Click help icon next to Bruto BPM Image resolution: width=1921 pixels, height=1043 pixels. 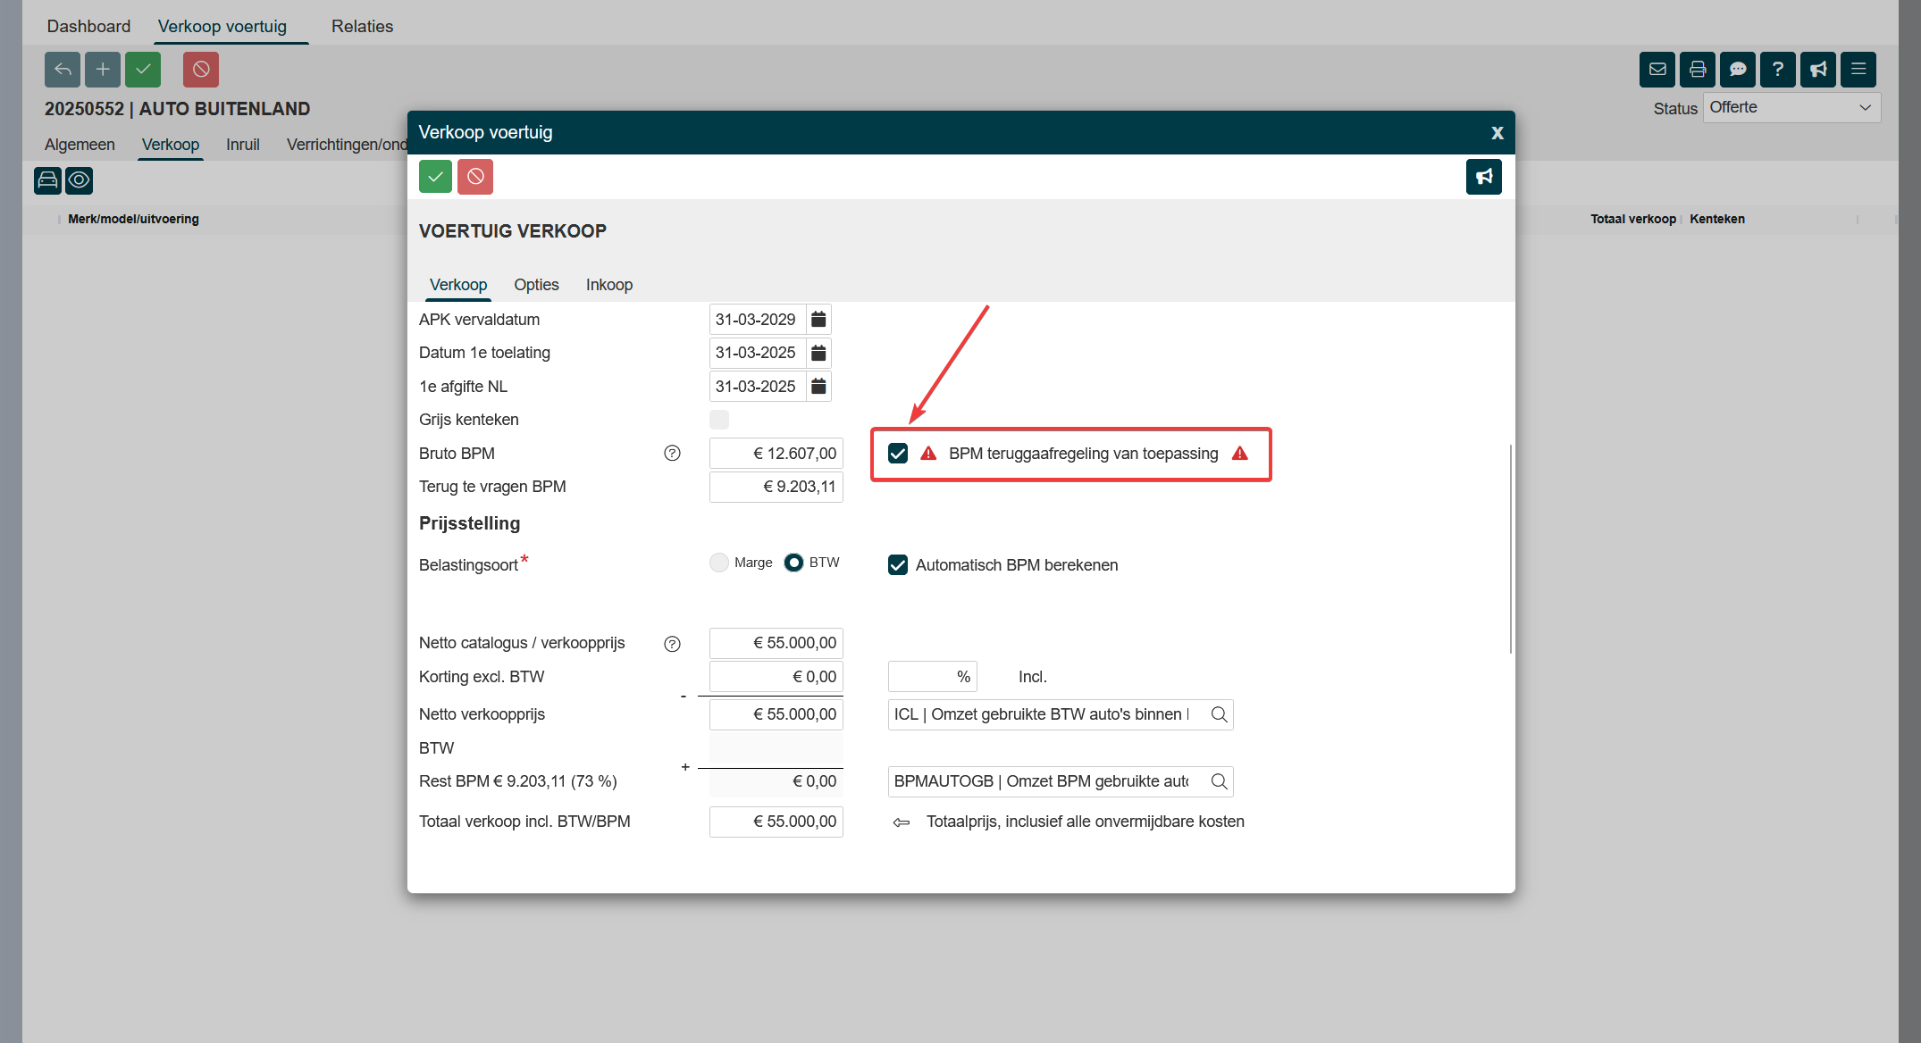coord(672,454)
